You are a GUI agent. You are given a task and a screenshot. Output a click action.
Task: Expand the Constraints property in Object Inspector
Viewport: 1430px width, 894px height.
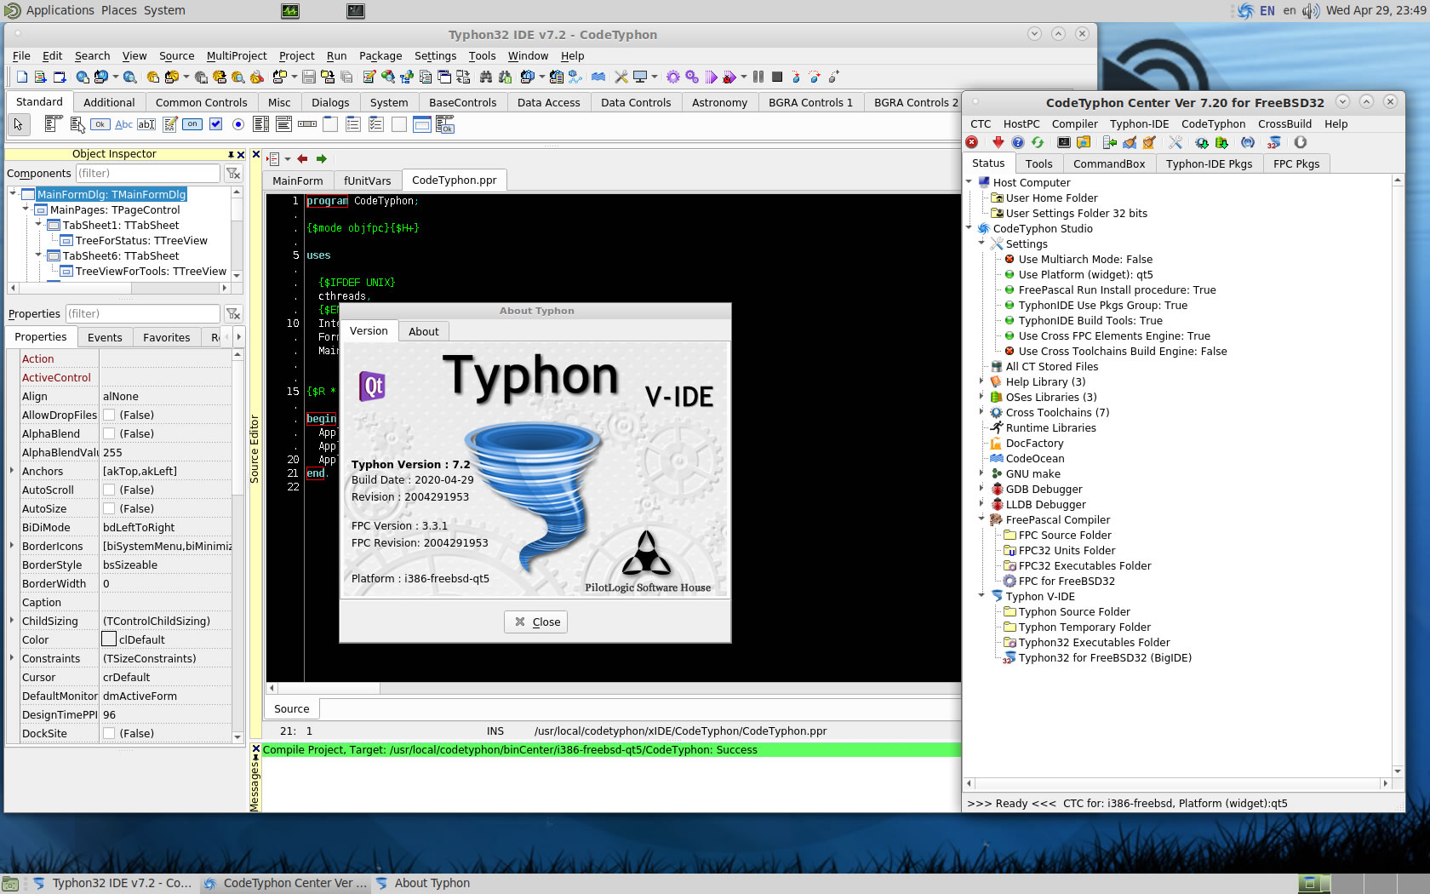12,658
